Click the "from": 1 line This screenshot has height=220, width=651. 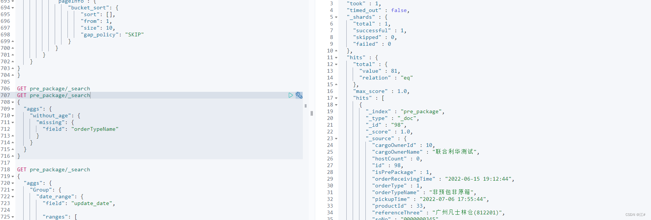[x=96, y=21]
